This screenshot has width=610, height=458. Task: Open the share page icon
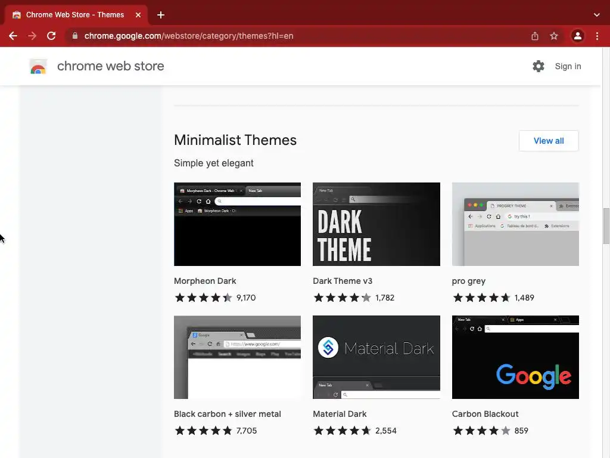[535, 36]
